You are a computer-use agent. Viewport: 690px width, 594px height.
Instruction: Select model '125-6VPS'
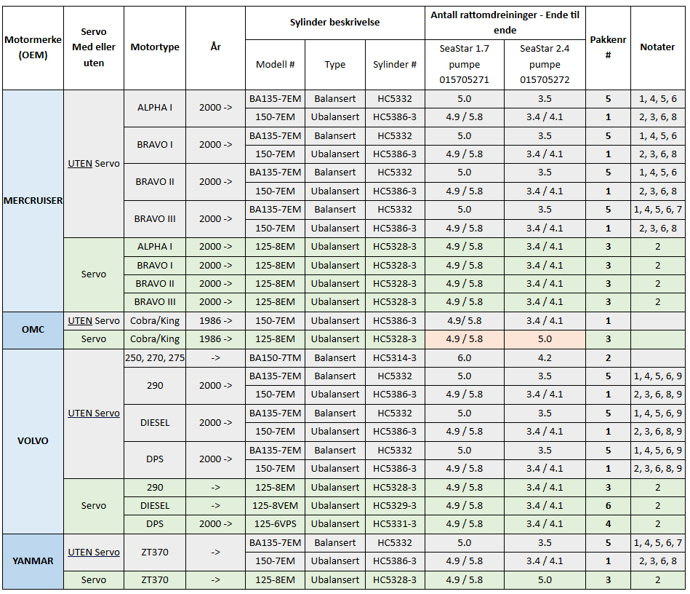point(276,524)
